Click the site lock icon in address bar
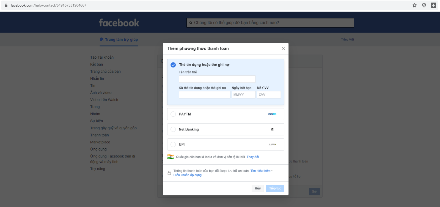 tap(6, 5)
